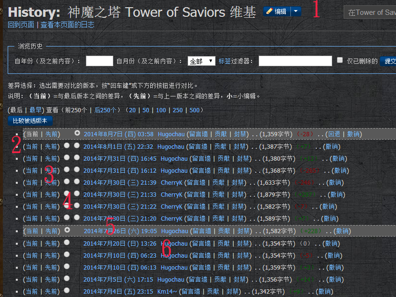396x297 pixels.
Task: Open CherryK user link in 21:39 row
Action: (x=171, y=183)
